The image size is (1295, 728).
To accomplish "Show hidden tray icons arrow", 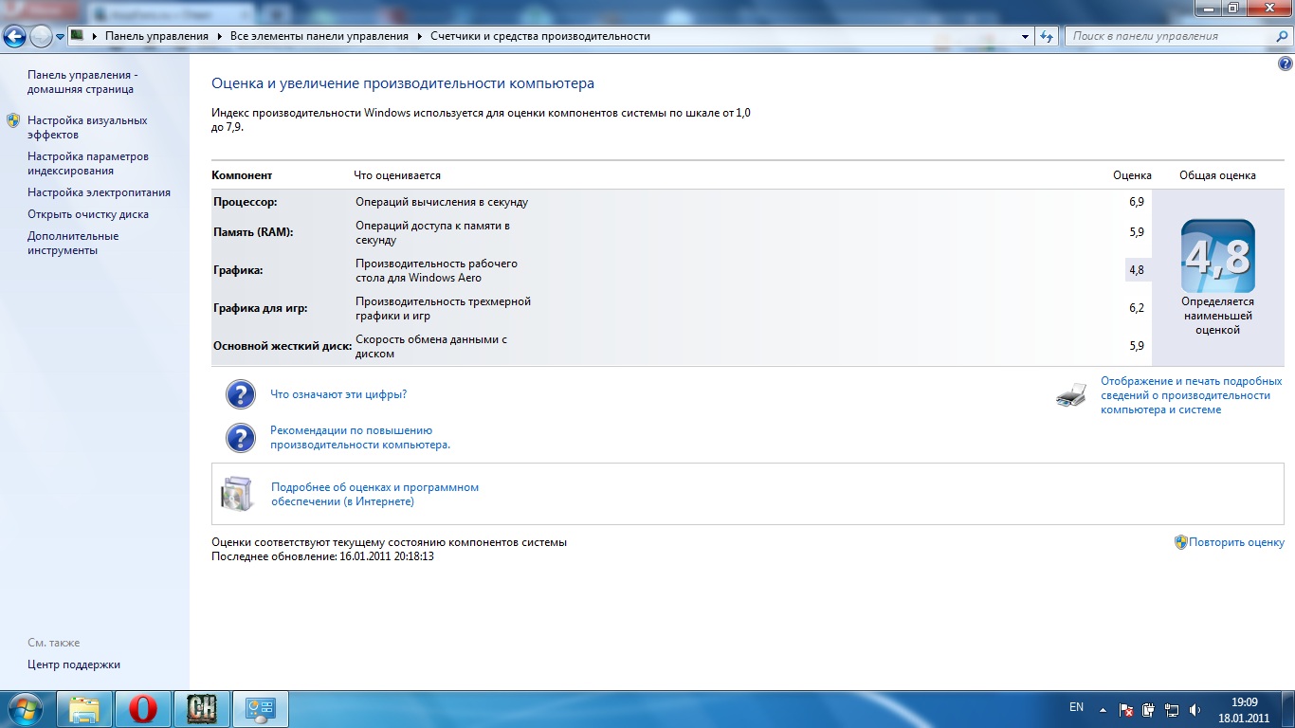I will (1103, 709).
